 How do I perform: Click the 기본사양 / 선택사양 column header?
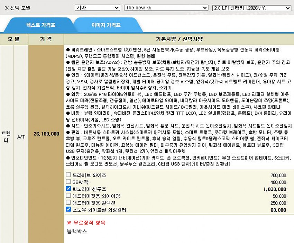point(179,39)
